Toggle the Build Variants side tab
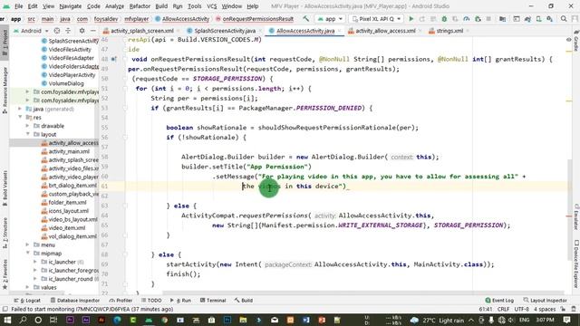The height and width of the screenshot is (326, 580). tap(5, 187)
